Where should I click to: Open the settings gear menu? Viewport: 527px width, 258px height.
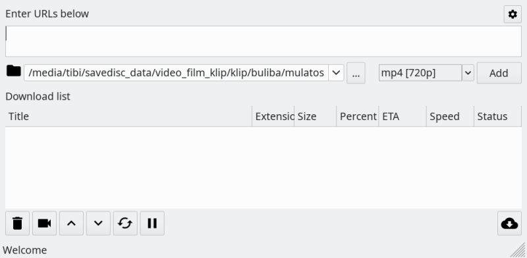pos(513,14)
